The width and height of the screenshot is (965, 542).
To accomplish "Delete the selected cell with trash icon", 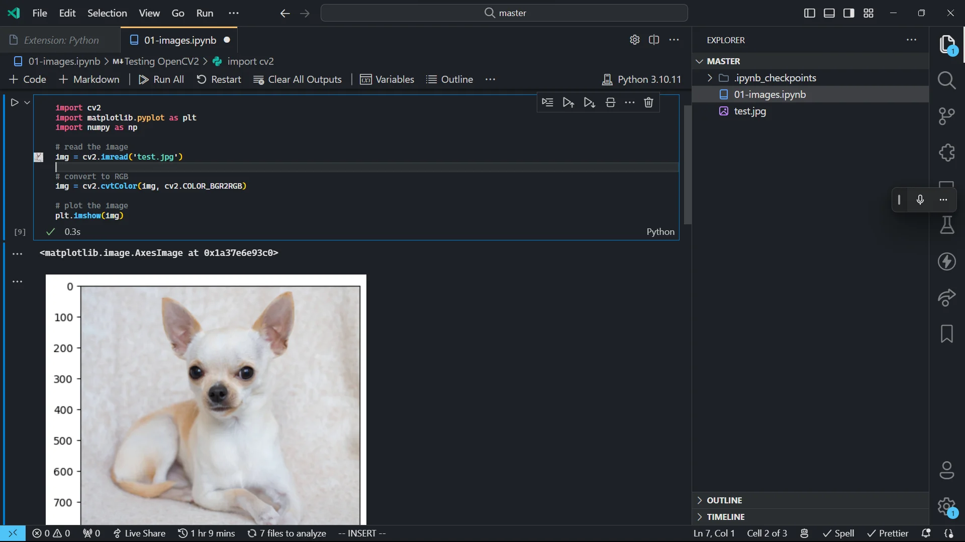I will [x=648, y=102].
